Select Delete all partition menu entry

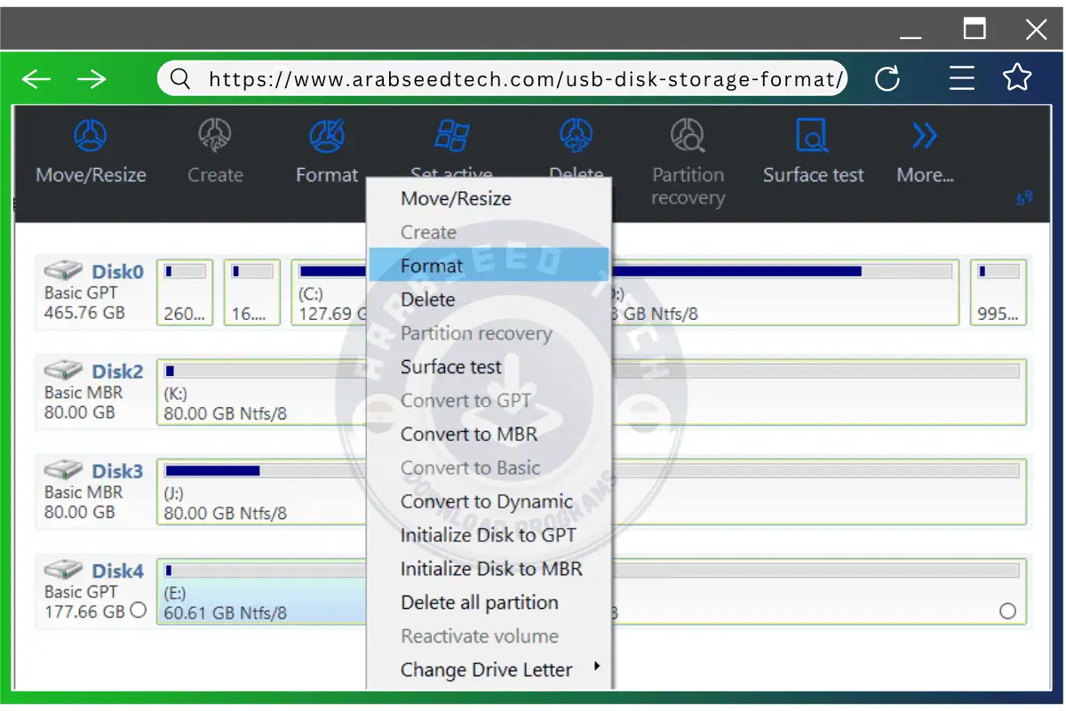pyautogui.click(x=480, y=603)
